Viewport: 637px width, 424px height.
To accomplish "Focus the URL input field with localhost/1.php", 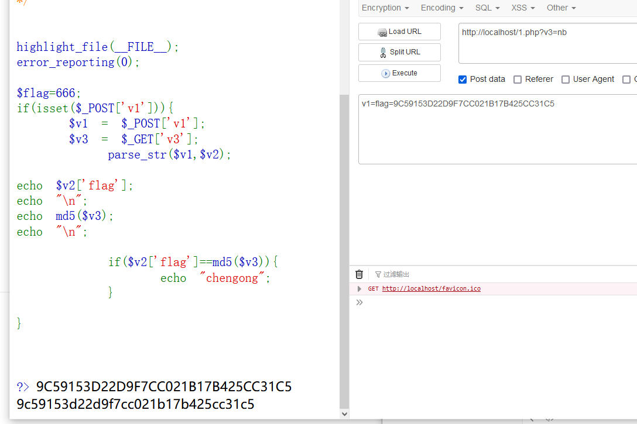I will click(x=547, y=43).
